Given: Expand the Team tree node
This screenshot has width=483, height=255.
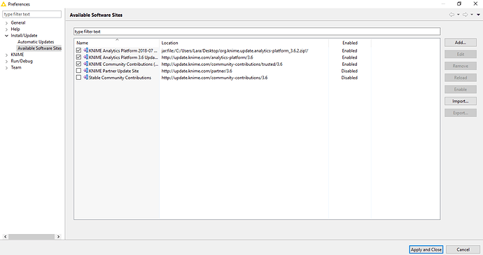Looking at the screenshot, I should 6,67.
